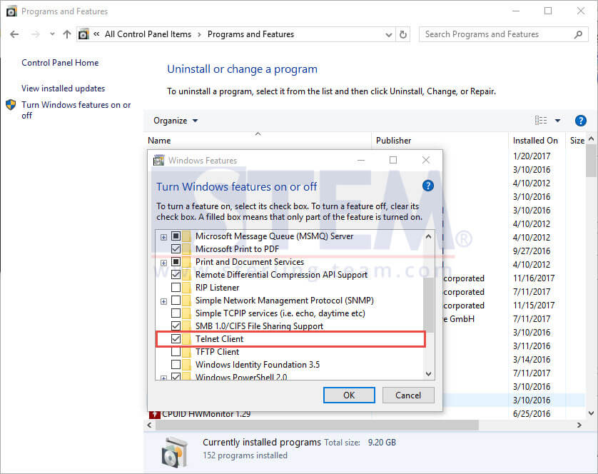
Task: Open help in the Programs toolbar
Action: coord(580,121)
